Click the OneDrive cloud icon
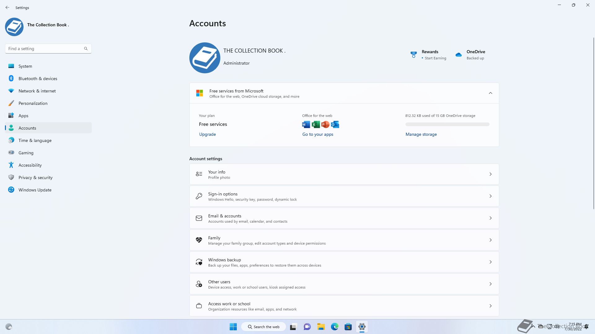595x334 pixels. coord(459,55)
